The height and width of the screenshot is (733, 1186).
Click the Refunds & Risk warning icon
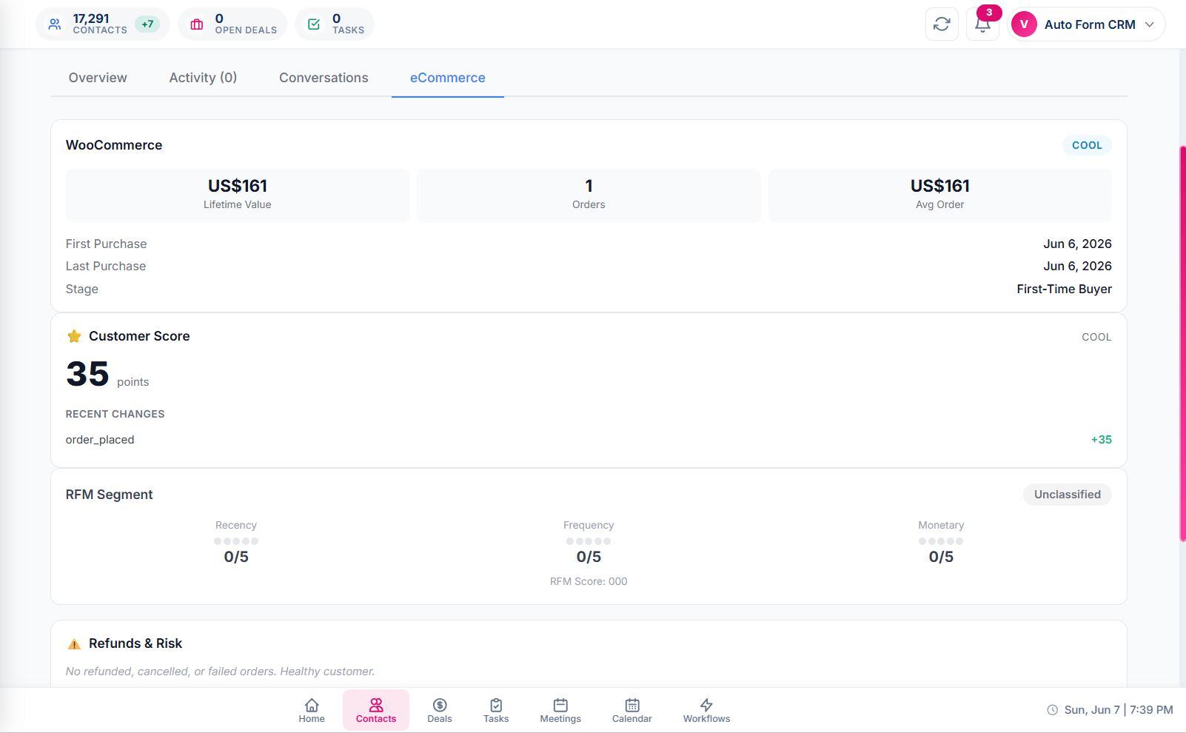(x=74, y=644)
